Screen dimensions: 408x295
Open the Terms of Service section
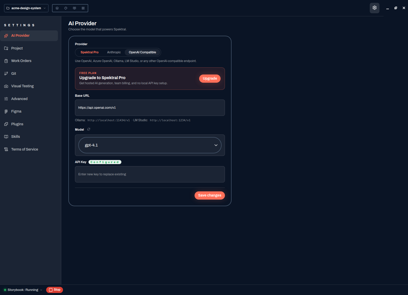click(x=29, y=149)
